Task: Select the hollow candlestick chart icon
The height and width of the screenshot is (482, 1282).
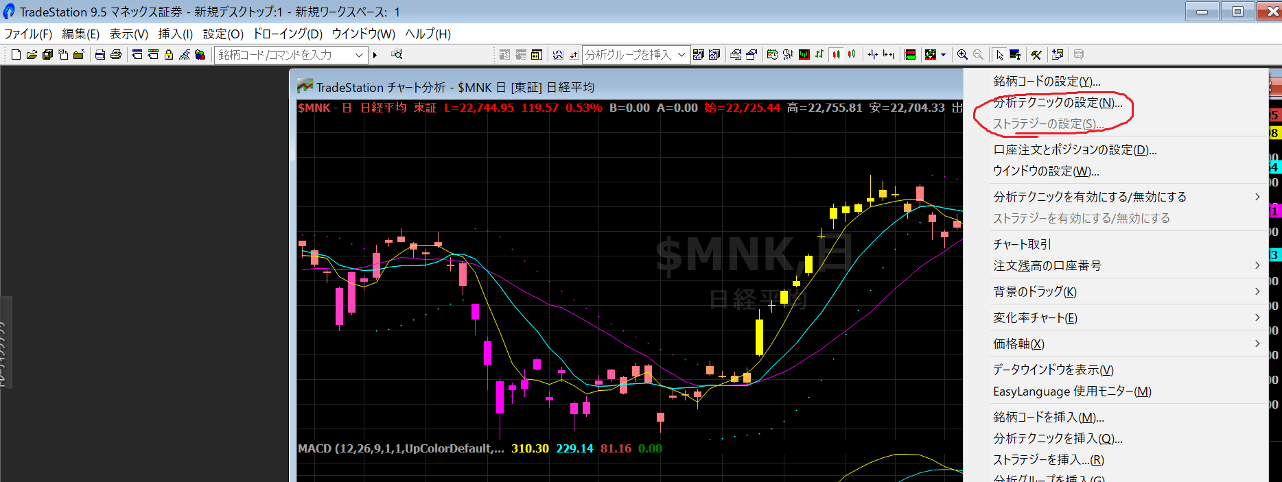Action: coord(852,55)
